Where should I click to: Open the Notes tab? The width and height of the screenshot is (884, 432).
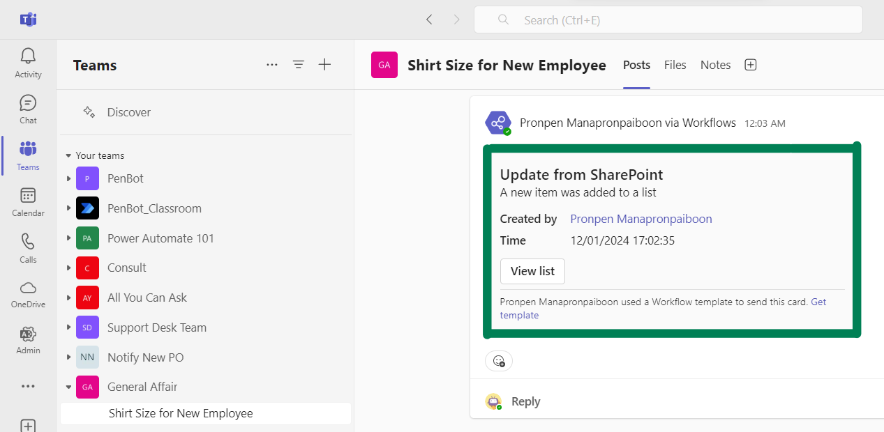(715, 65)
